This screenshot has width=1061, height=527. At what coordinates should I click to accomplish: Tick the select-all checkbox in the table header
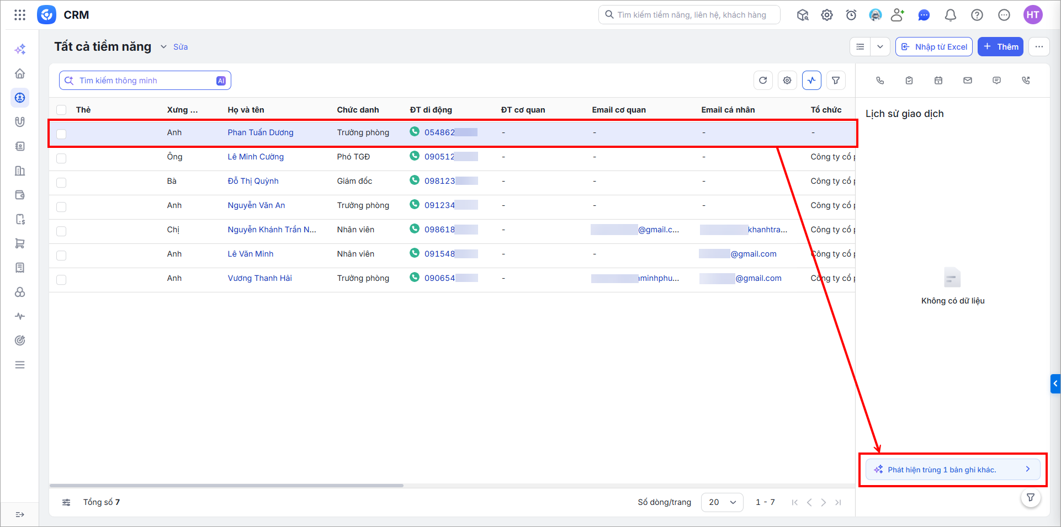click(x=61, y=110)
